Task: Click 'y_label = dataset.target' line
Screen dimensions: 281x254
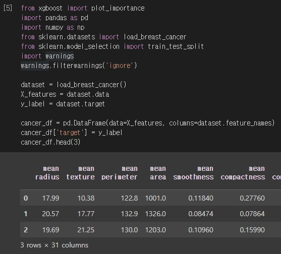Action: pyautogui.click(x=63, y=104)
